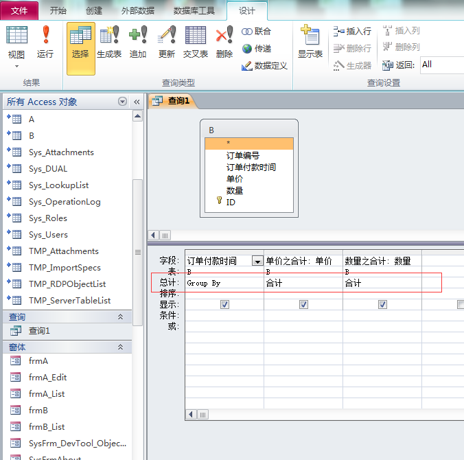Click 合计 total cell under 数量之合计
The image size is (464, 460).
coord(382,283)
